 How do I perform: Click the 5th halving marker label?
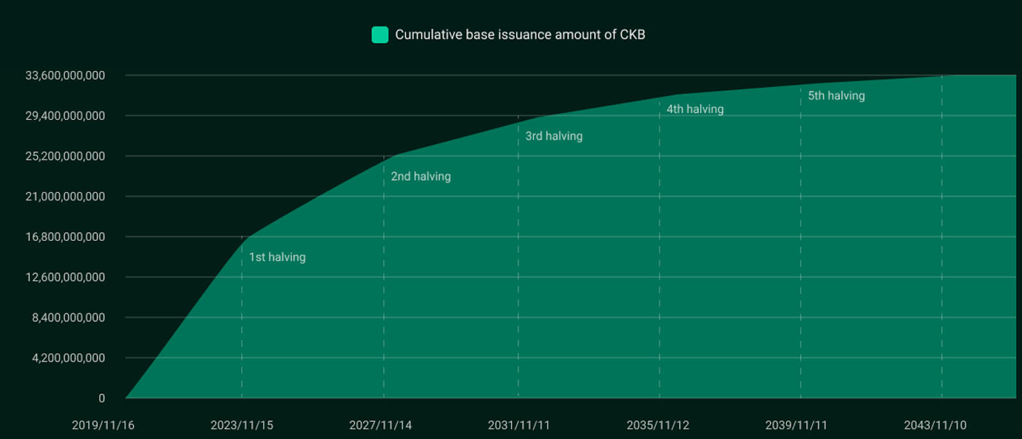836,96
